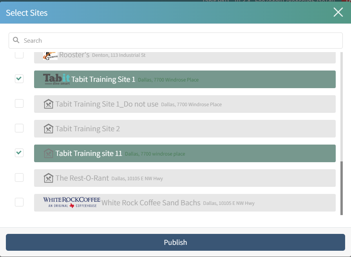Click restaurant icon of The Rest-O-Rant
The height and width of the screenshot is (257, 351).
[x=48, y=178]
